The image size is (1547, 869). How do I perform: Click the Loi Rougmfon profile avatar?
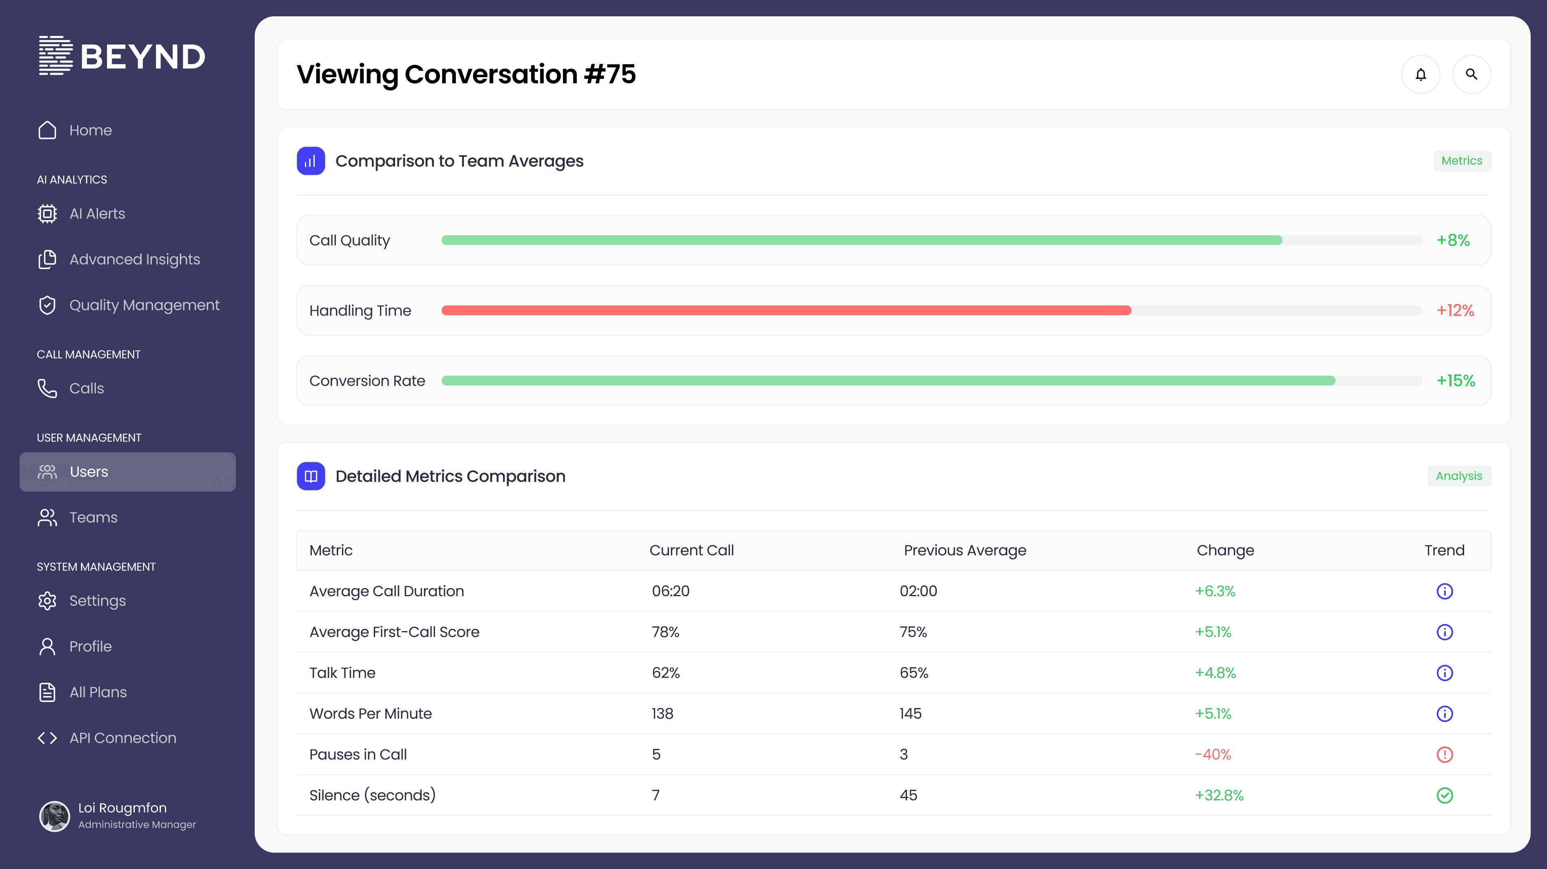pyautogui.click(x=55, y=816)
